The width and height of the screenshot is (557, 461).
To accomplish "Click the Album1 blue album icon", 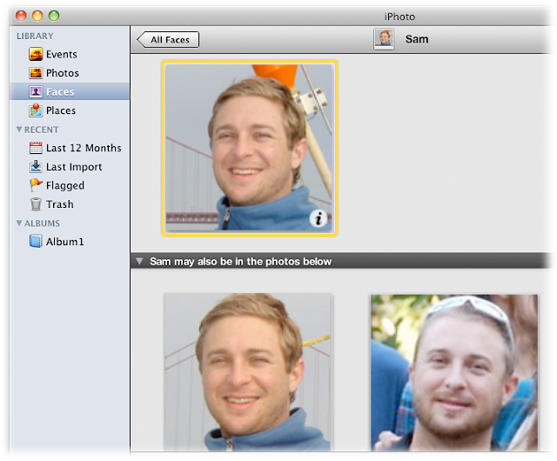I will click(x=36, y=241).
